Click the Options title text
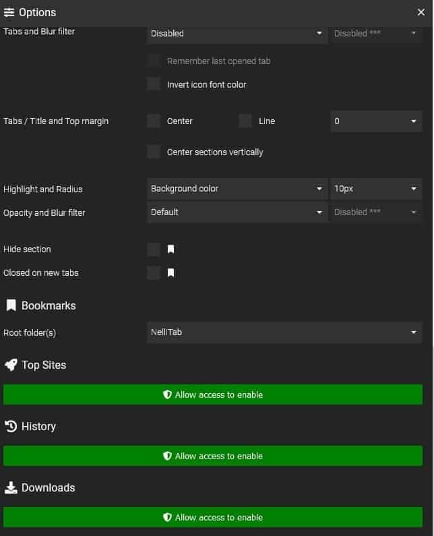Viewport: 434px width, 536px height. click(37, 13)
